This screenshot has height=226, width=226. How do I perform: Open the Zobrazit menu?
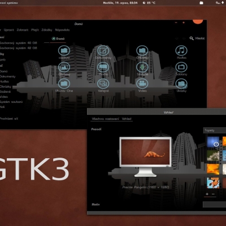[x=23, y=30]
